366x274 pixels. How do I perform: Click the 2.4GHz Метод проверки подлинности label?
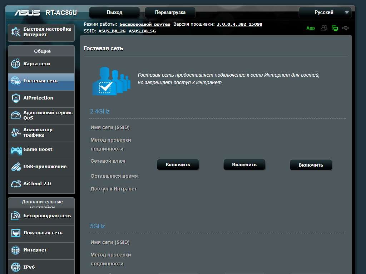pyautogui.click(x=111, y=144)
